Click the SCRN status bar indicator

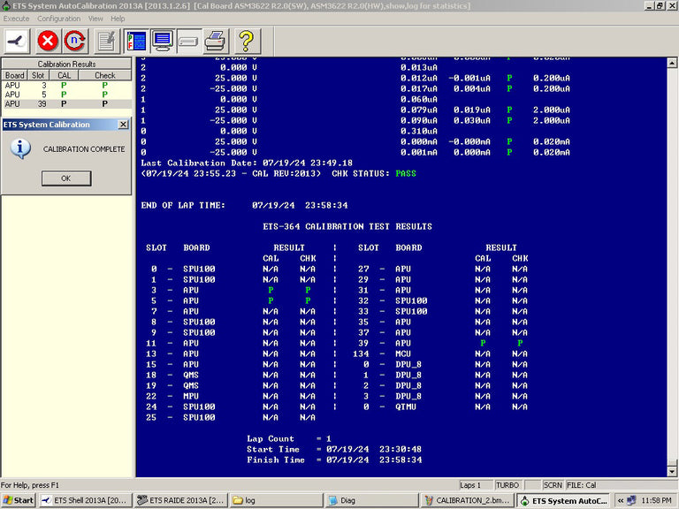[553, 485]
